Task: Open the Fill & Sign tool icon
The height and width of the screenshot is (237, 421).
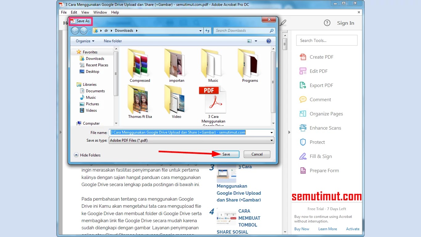Action: coord(303,156)
